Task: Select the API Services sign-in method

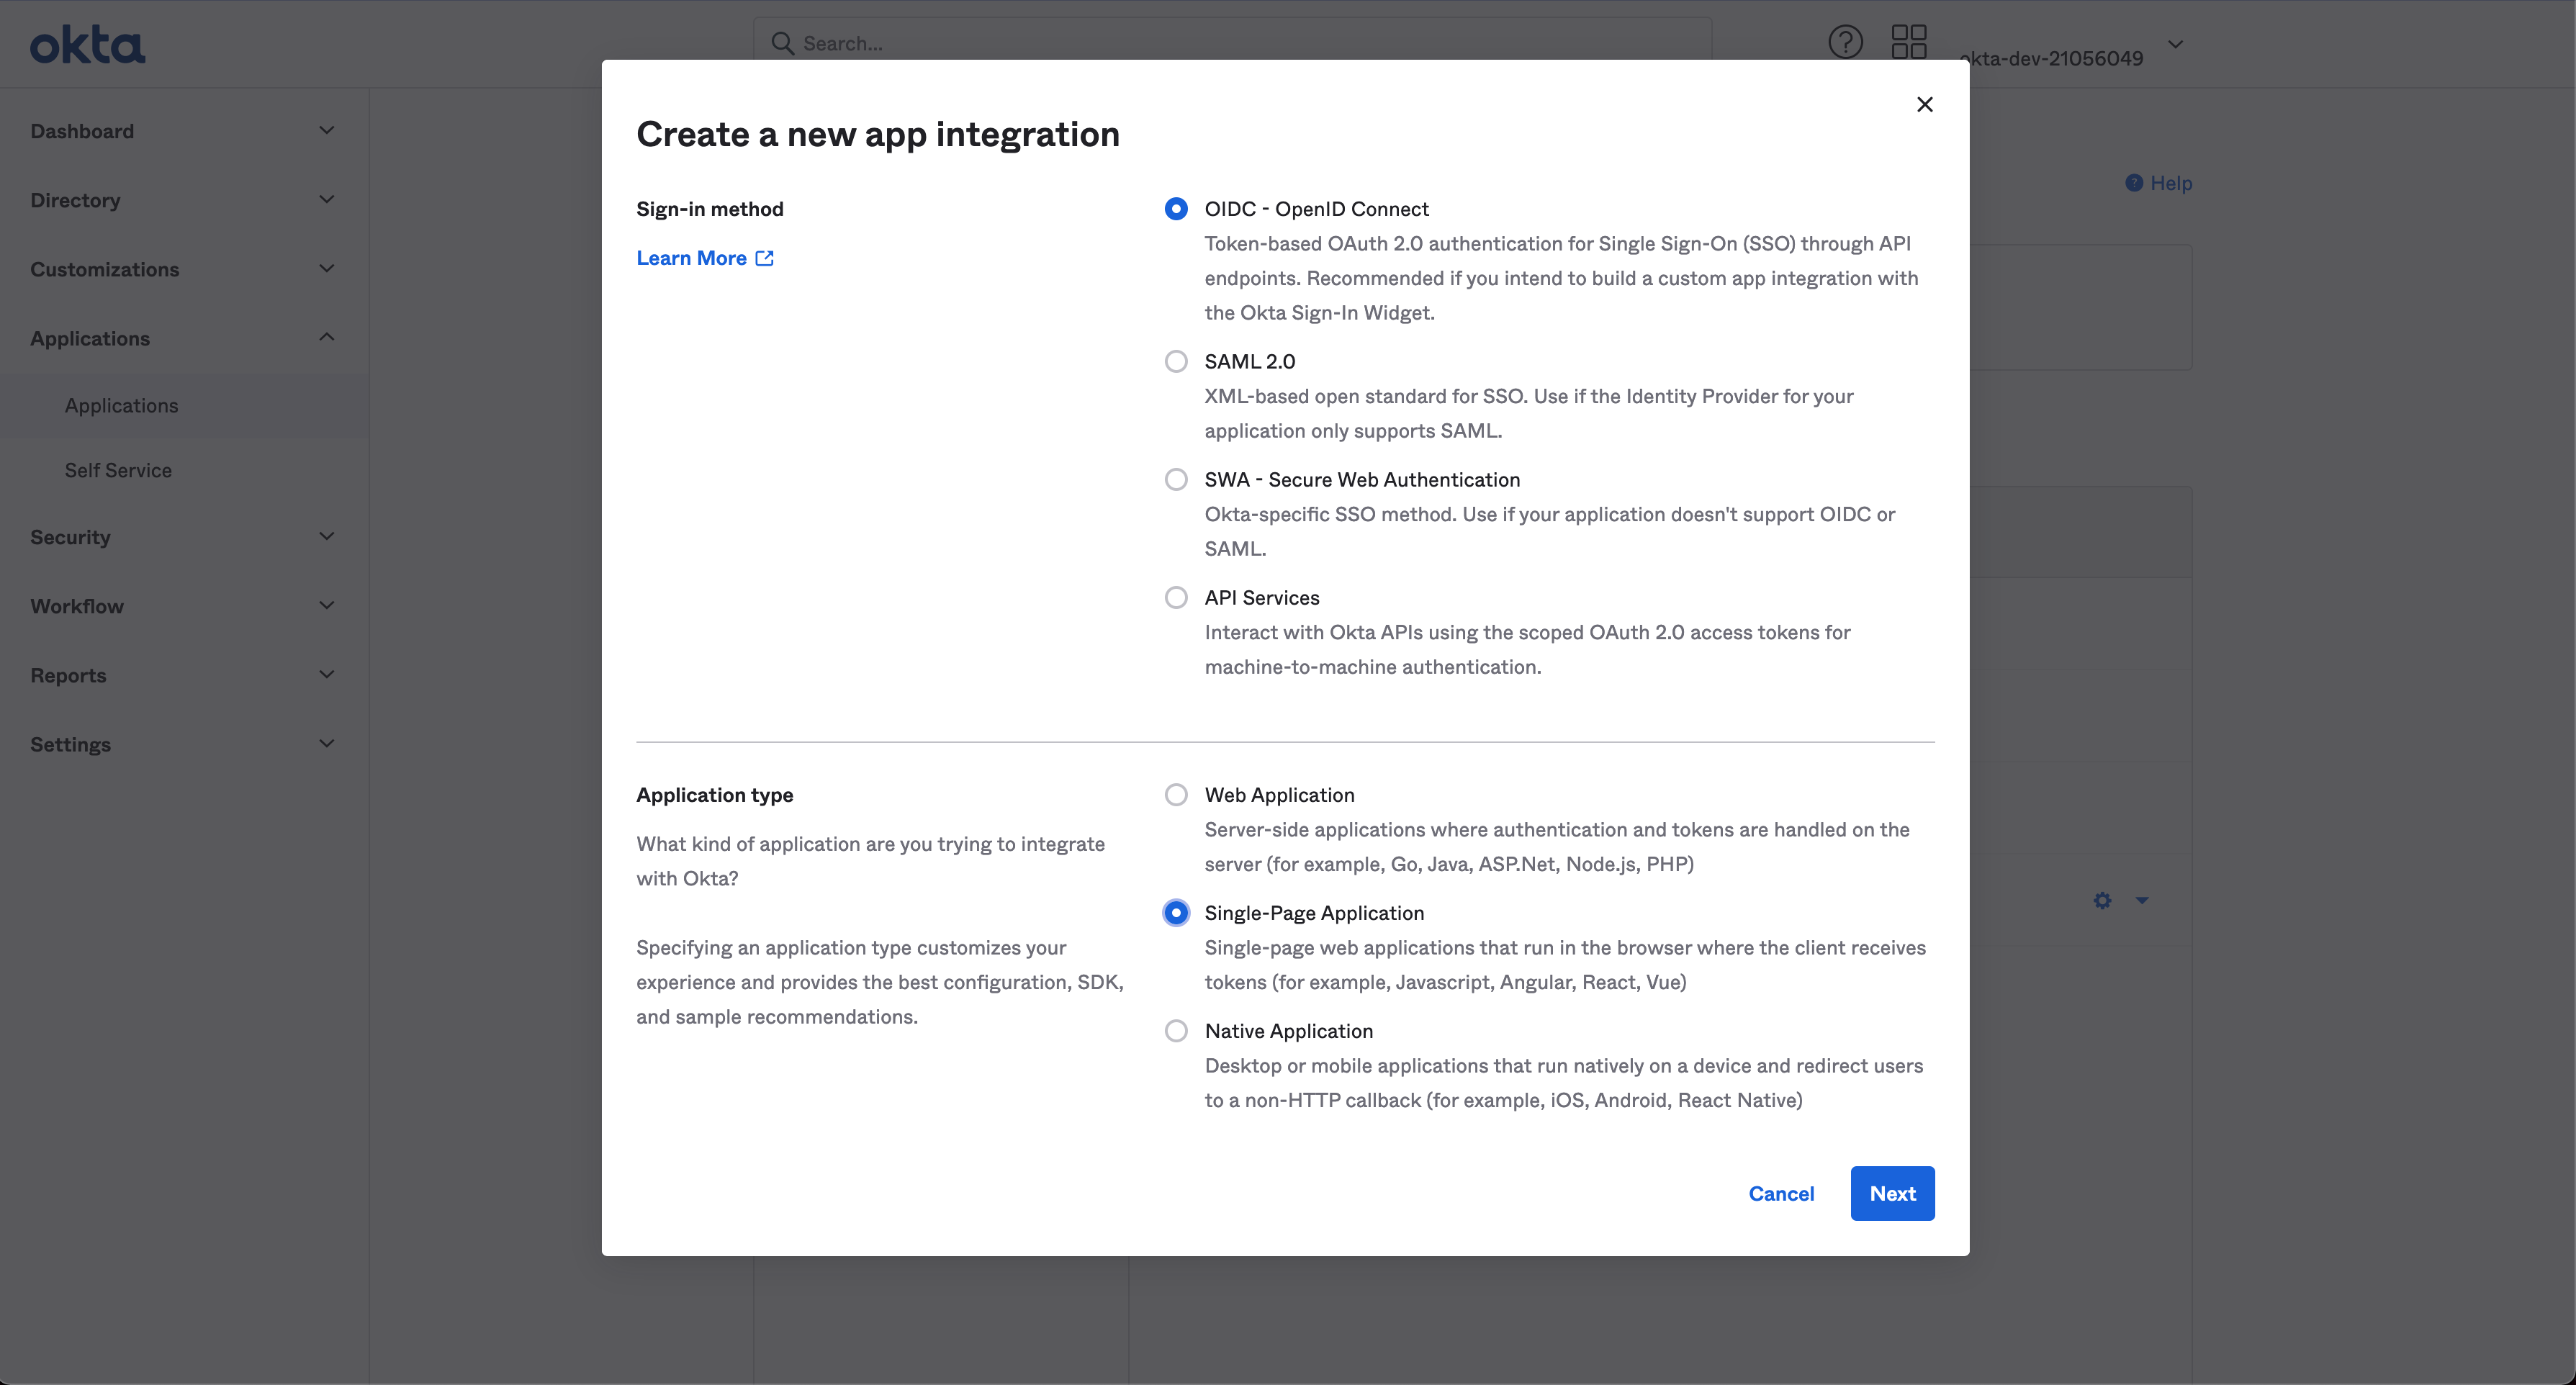Action: [x=1176, y=597]
